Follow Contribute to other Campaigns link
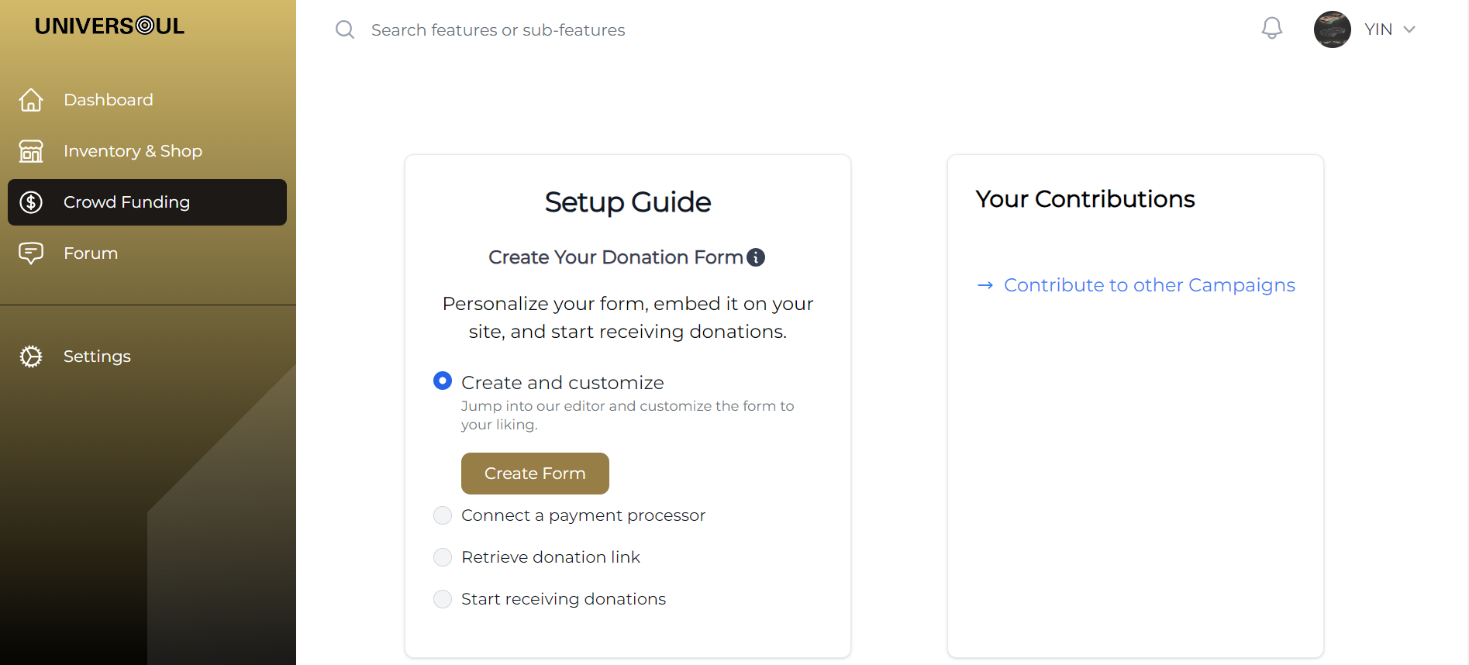This screenshot has height=665, width=1469. [1149, 285]
